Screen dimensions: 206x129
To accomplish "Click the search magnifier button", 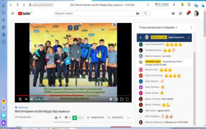I will pos(146,14).
